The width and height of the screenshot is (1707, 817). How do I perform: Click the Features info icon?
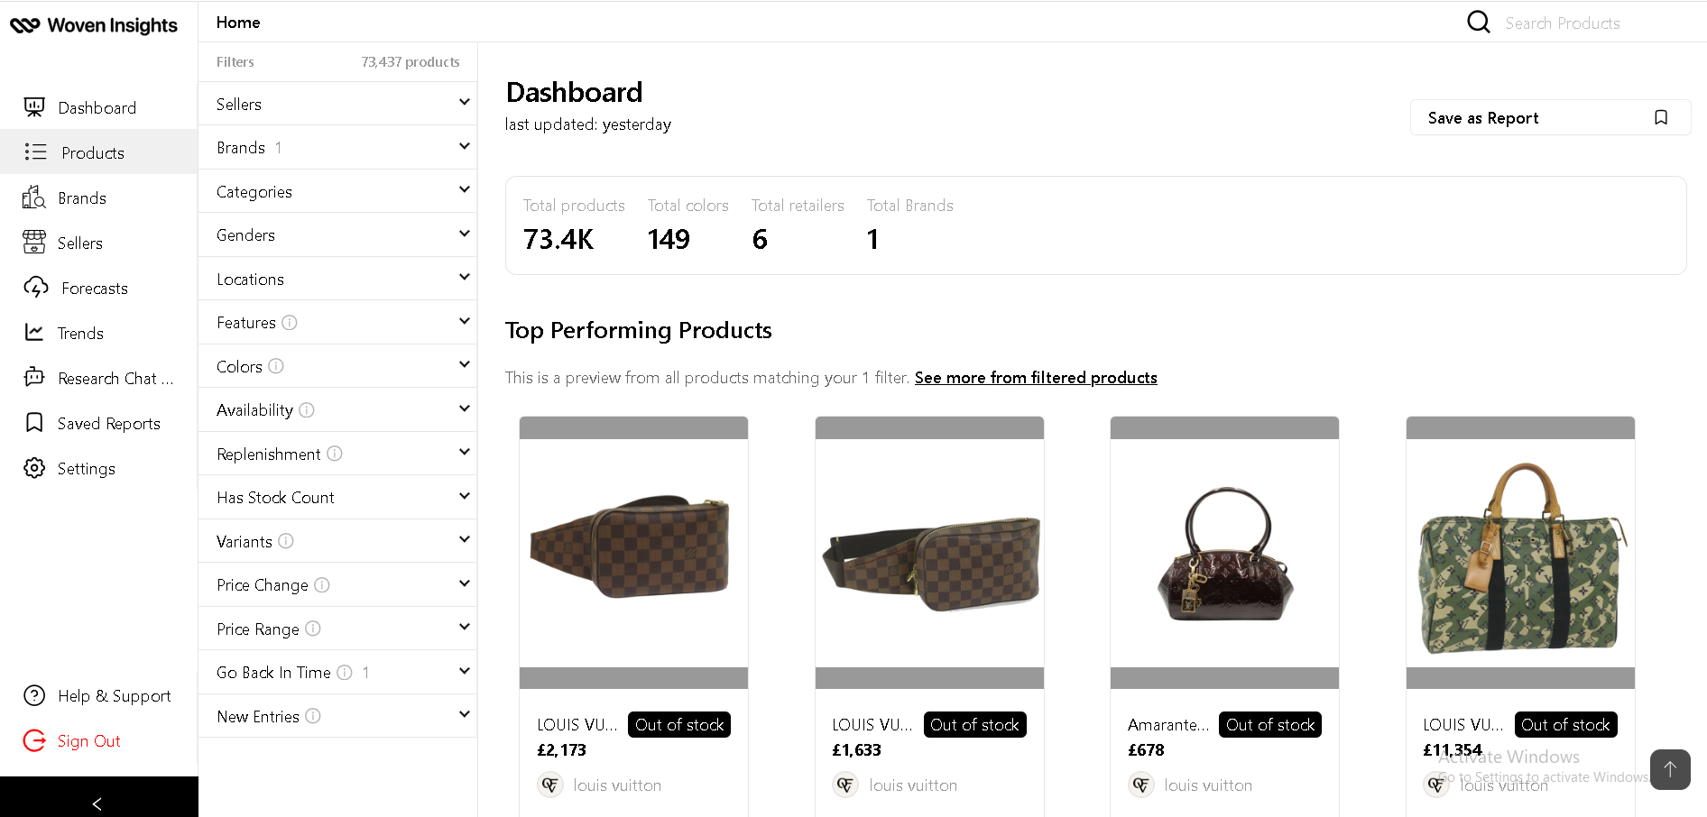[290, 323]
